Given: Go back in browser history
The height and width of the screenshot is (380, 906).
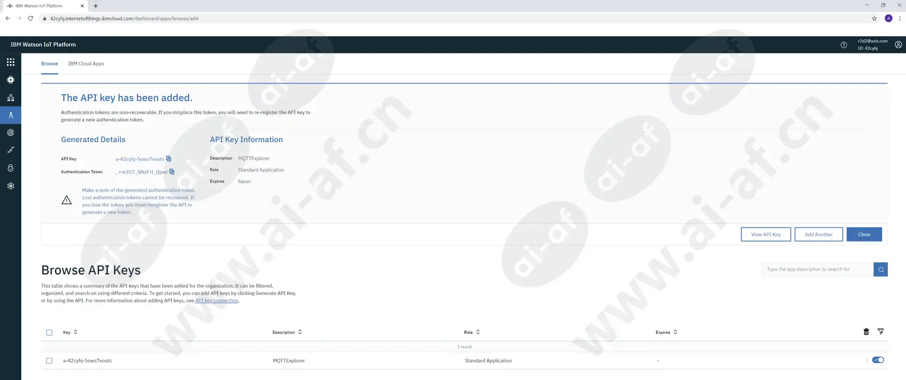Looking at the screenshot, I should [8, 18].
